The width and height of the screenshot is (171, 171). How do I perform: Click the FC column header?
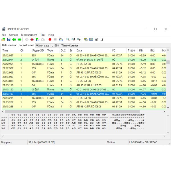point(119,50)
